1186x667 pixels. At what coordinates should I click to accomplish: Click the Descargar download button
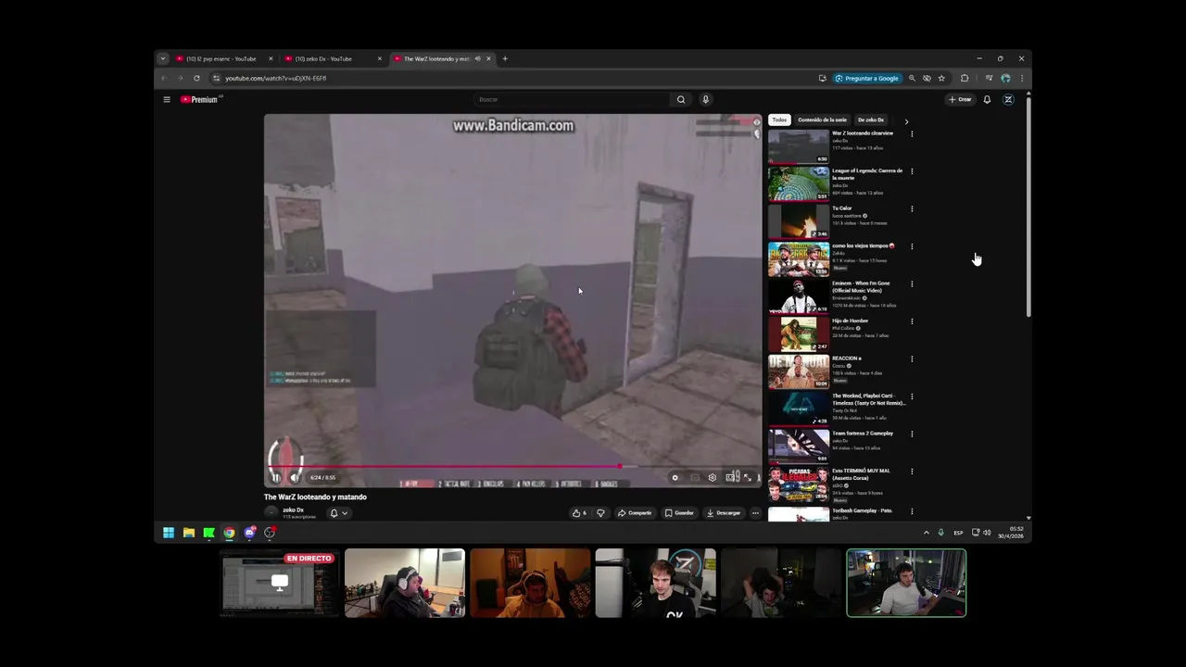tap(724, 512)
